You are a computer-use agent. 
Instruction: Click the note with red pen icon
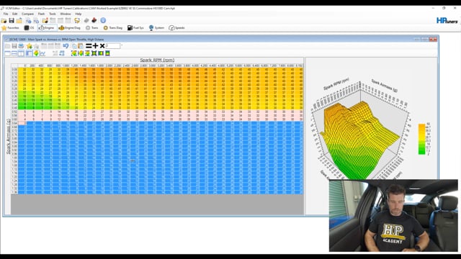tap(45, 21)
